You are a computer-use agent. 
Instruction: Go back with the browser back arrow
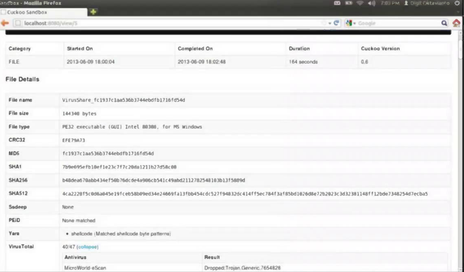(x=5, y=23)
